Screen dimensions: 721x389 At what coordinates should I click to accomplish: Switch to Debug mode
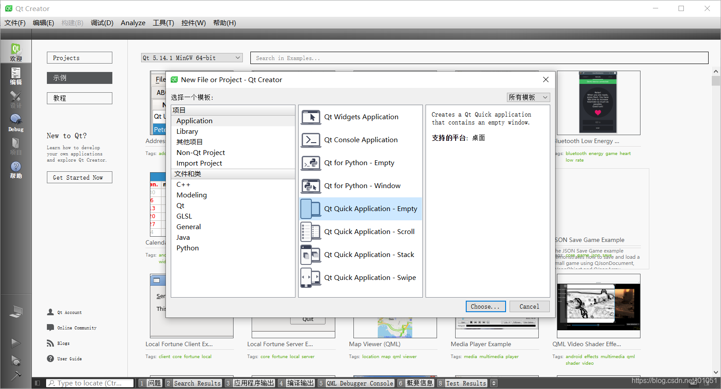coord(16,122)
